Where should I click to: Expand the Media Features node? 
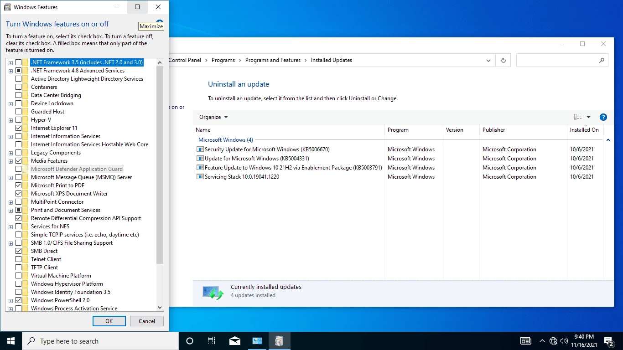click(x=10, y=161)
